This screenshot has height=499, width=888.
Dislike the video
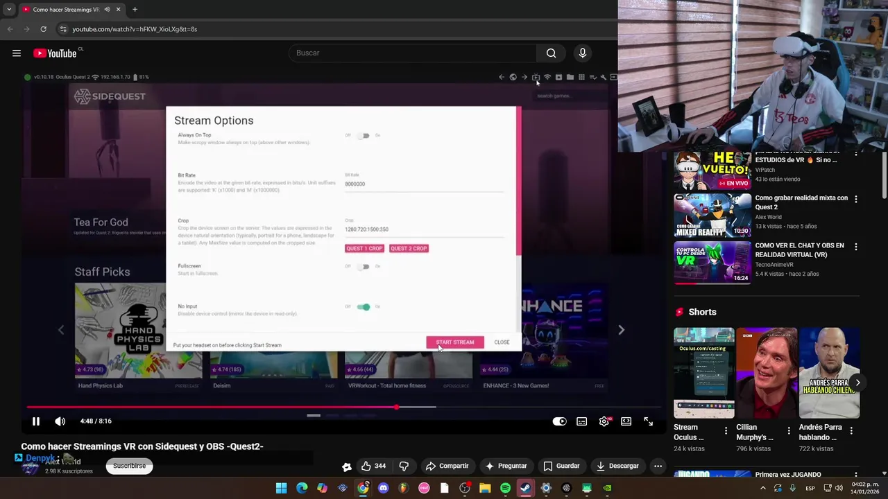[x=404, y=466]
